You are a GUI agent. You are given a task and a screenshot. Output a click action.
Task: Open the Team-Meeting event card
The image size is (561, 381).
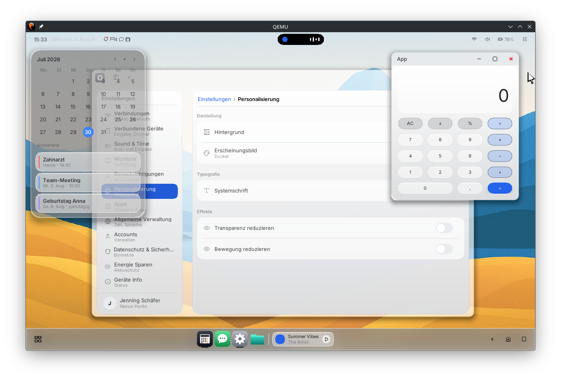(88, 183)
